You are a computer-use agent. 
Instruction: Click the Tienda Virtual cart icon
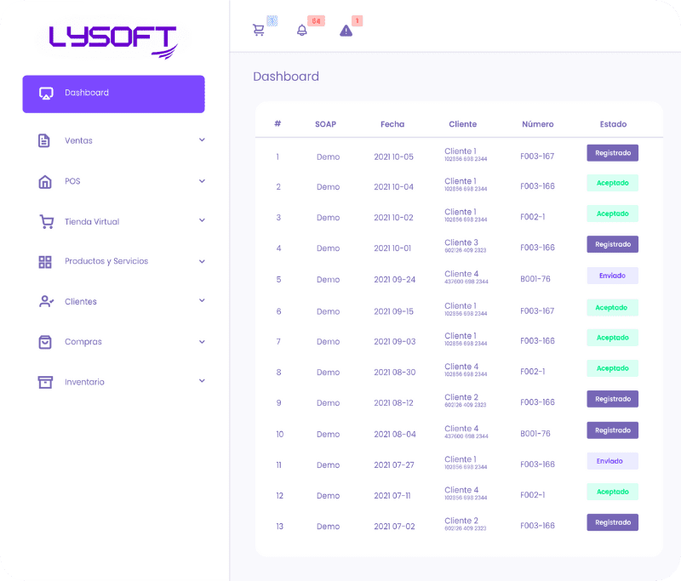tap(46, 221)
